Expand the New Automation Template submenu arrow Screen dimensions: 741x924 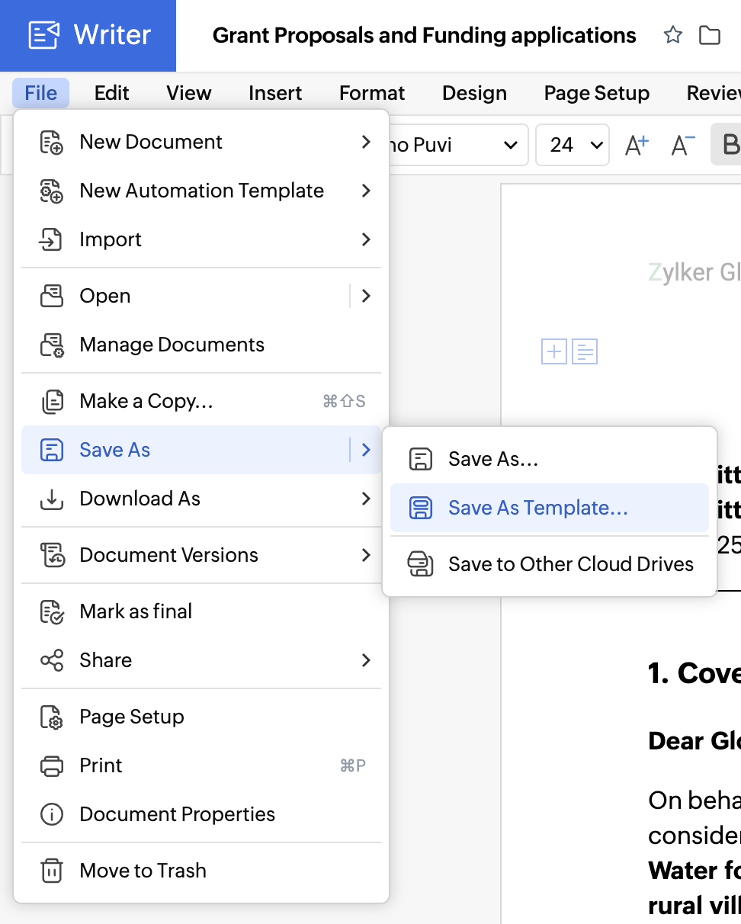coord(366,191)
